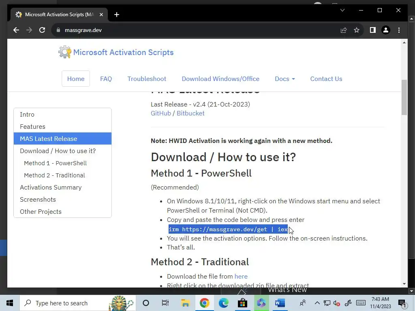This screenshot has height=311, width=415.
Task: Click the Microsoft Activation Scripts gear logo
Action: 64,52
